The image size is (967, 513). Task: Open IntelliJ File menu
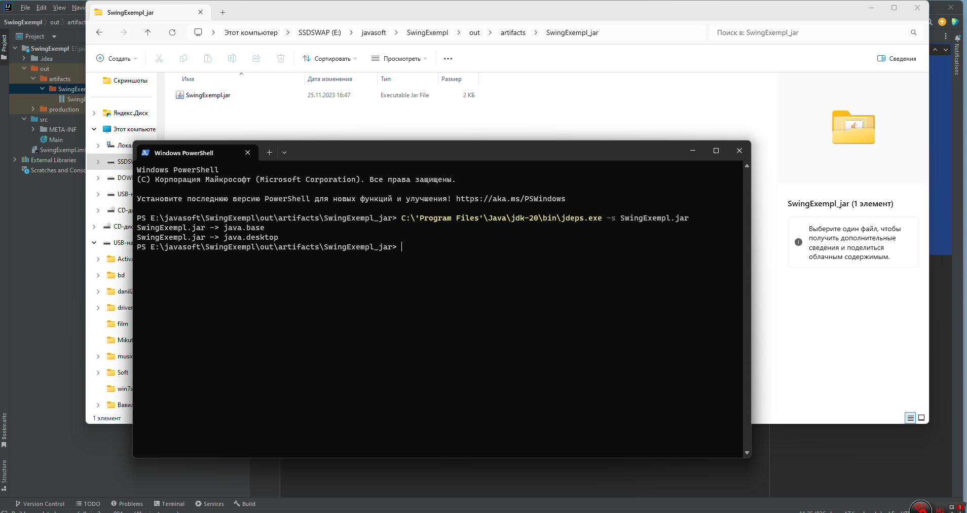pyautogui.click(x=25, y=8)
